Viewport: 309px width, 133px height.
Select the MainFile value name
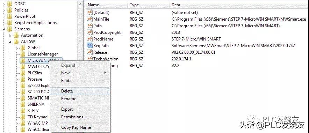click(x=101, y=19)
